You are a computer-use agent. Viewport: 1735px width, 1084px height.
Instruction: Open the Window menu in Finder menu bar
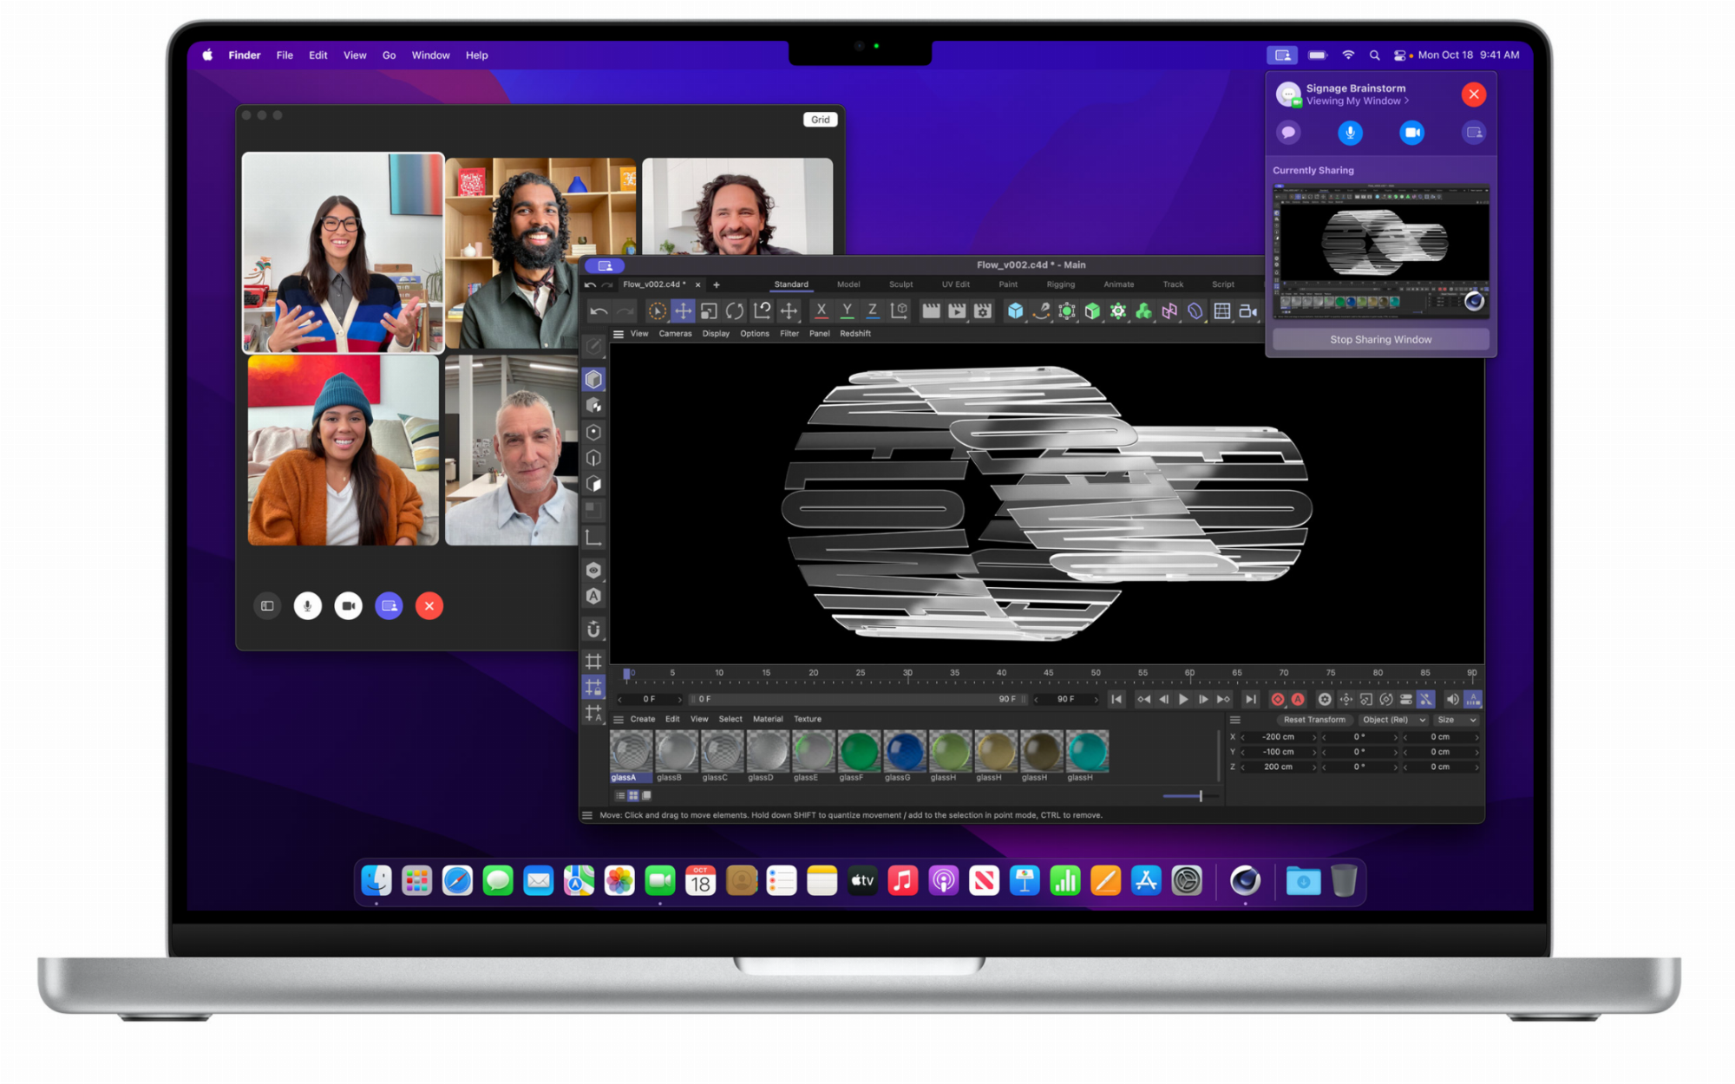[430, 56]
